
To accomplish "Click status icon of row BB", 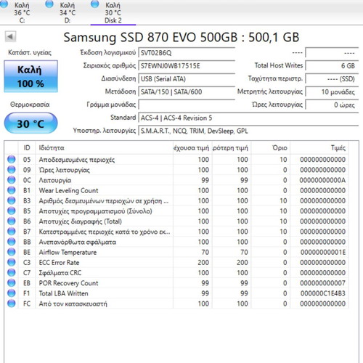I will 12,242.
